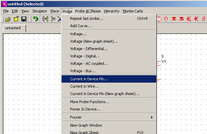Click the scissors cut icon
Screen dimensions: 207x134
pos(59,19)
